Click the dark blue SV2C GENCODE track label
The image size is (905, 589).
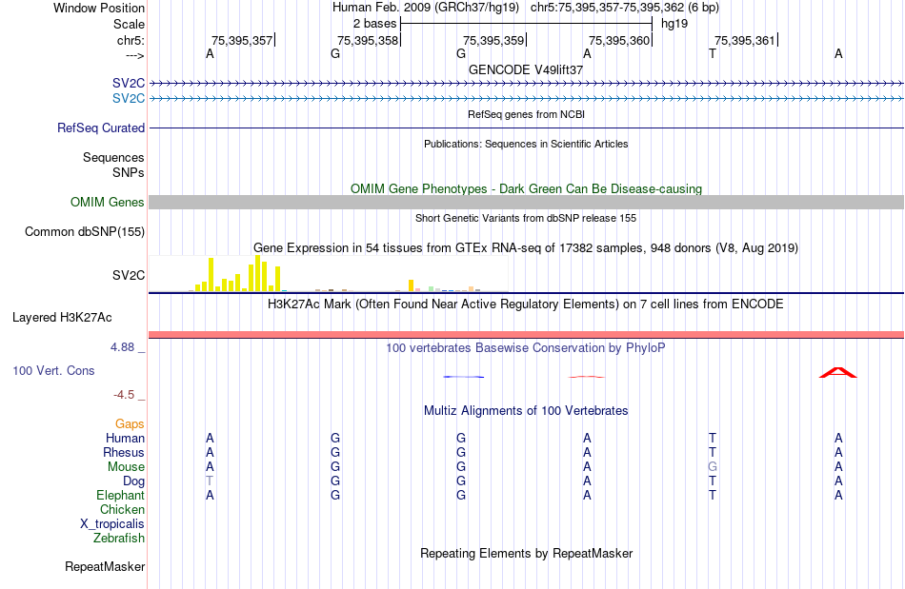(x=129, y=84)
